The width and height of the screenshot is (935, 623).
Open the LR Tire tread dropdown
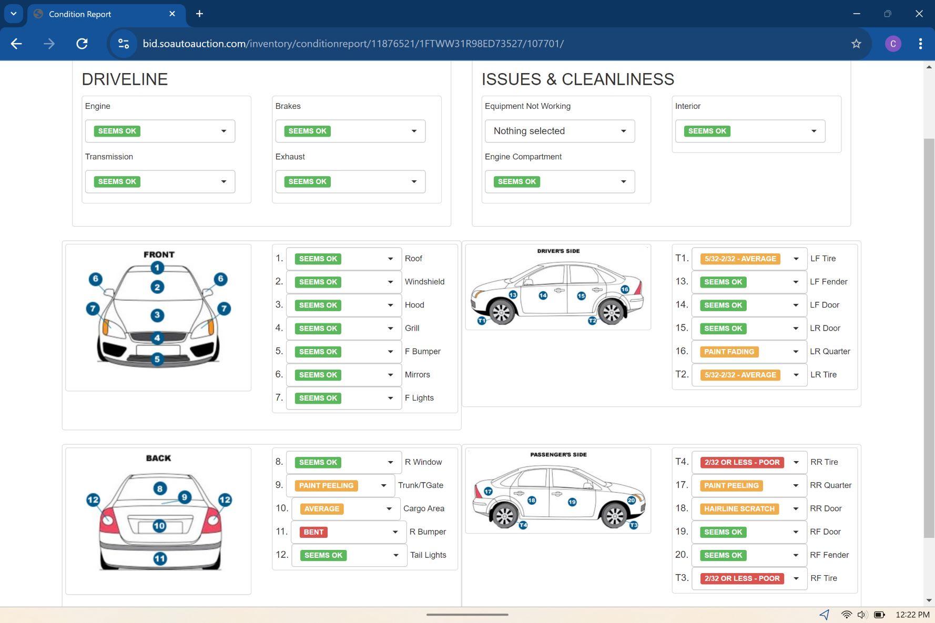(749, 375)
